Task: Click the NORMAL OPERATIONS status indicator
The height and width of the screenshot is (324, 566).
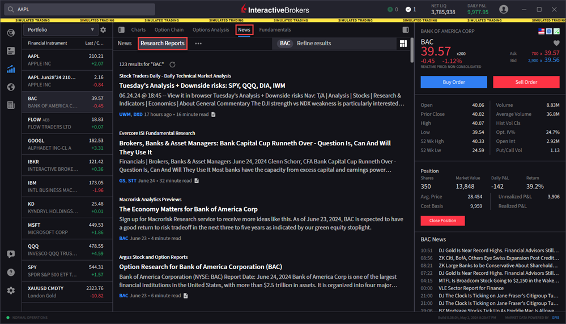Action: 27,318
